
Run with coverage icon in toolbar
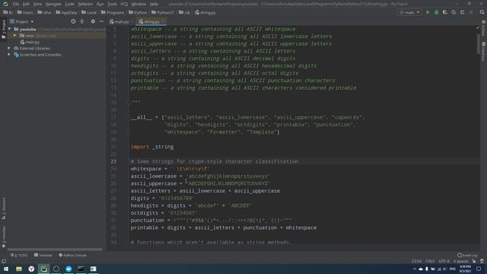point(444,12)
